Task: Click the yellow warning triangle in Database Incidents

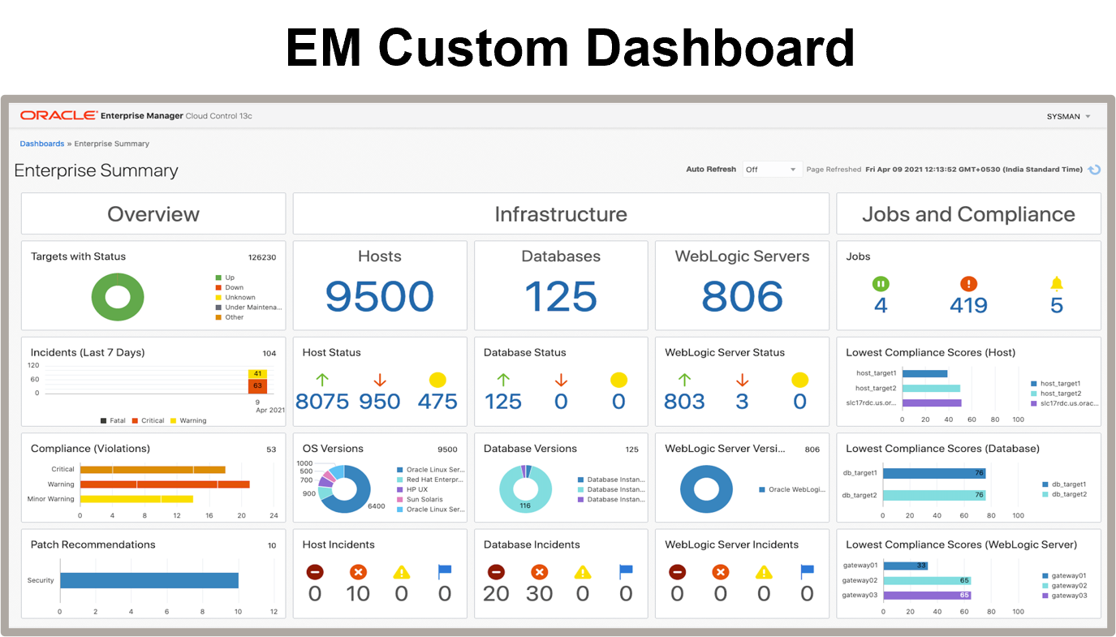Action: coord(582,572)
